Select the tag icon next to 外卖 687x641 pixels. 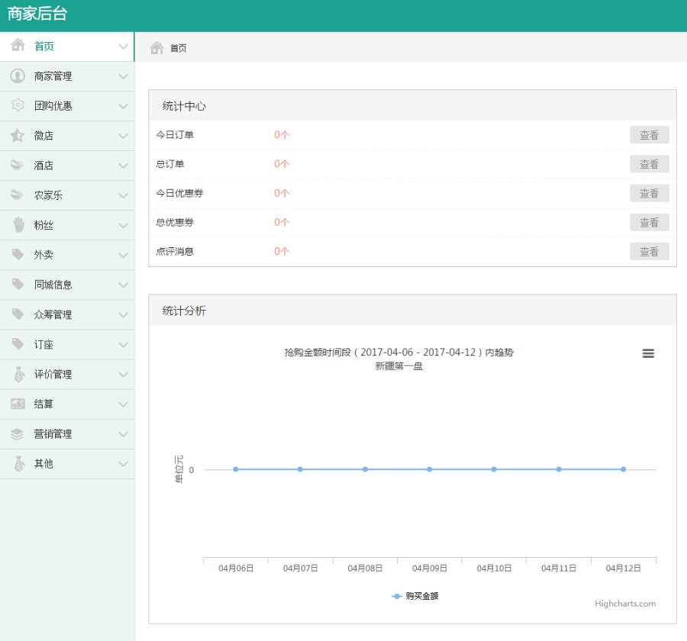[17, 255]
